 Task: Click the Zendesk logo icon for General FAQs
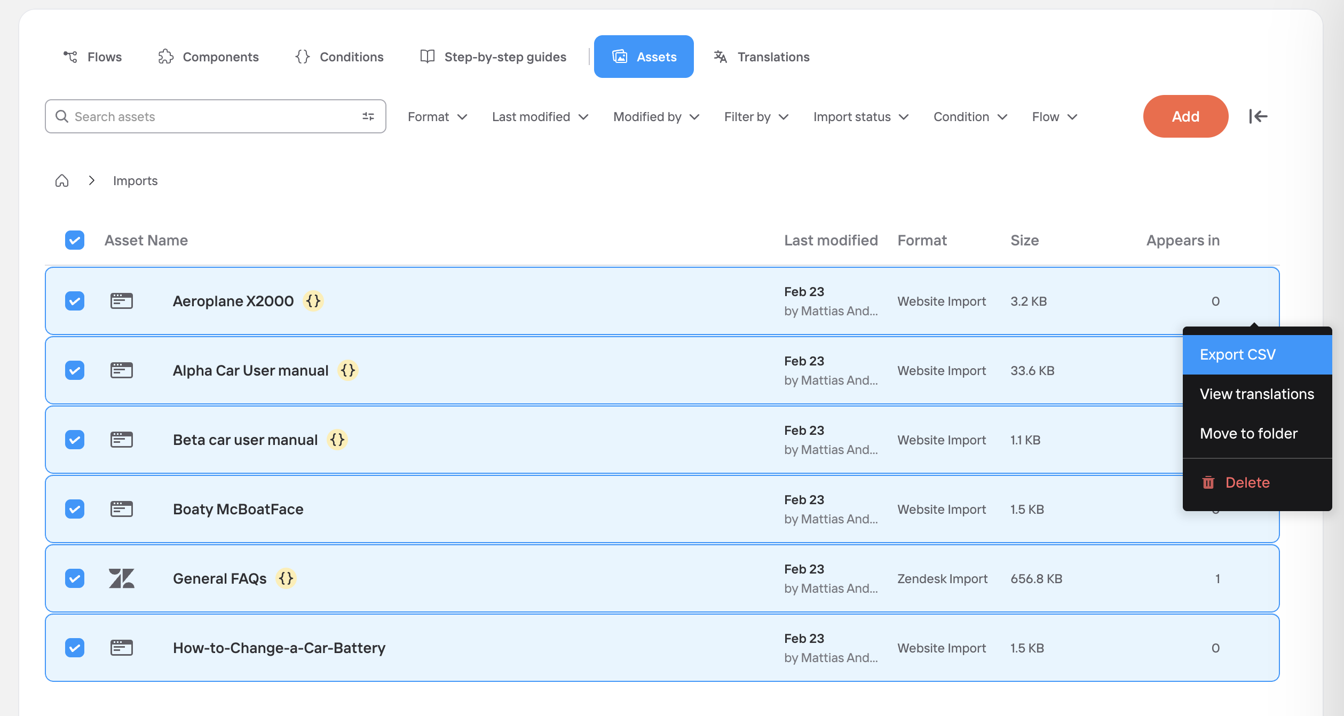point(121,578)
